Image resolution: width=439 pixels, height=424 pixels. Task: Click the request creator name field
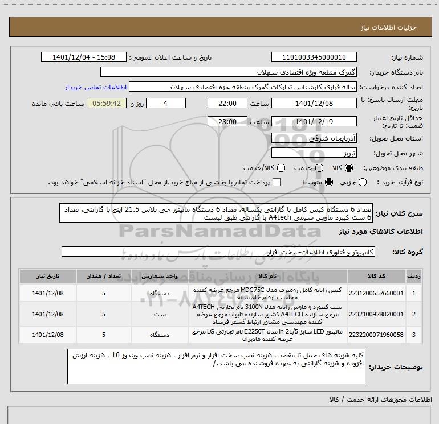click(x=243, y=87)
